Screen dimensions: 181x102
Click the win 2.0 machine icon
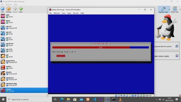3,33
